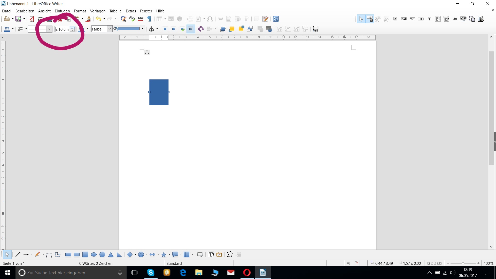The height and width of the screenshot is (279, 496).
Task: Choose the Curve drawing tool
Action: pyautogui.click(x=49, y=254)
